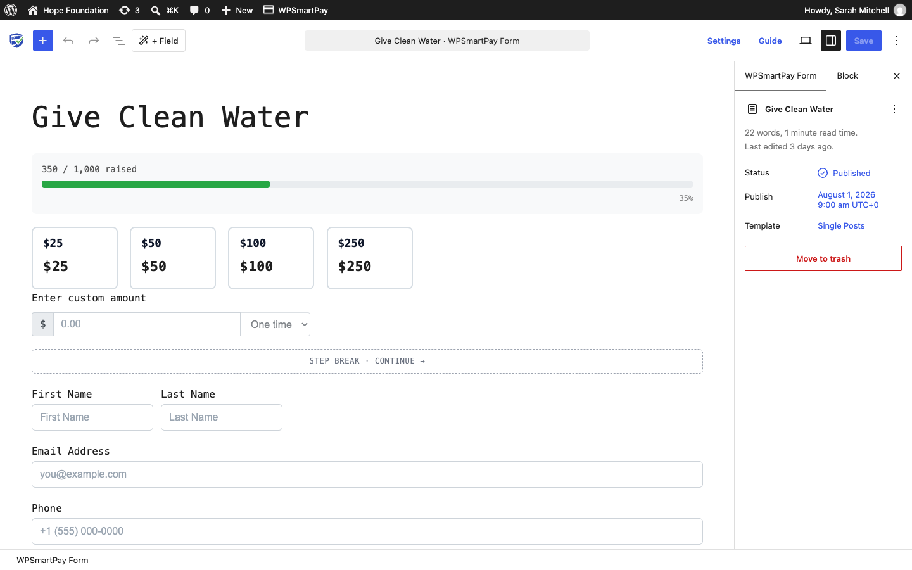Focus the custom amount input field
912x570 pixels.
(147, 324)
